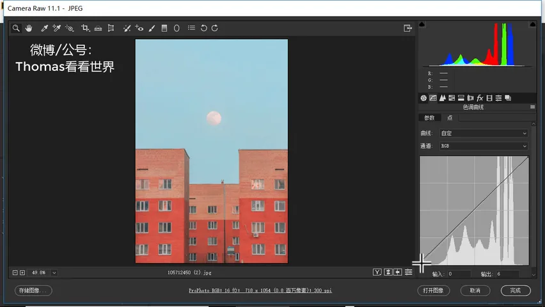Click the file name 105712450 (2).jpg
545x307 pixels.
point(189,272)
